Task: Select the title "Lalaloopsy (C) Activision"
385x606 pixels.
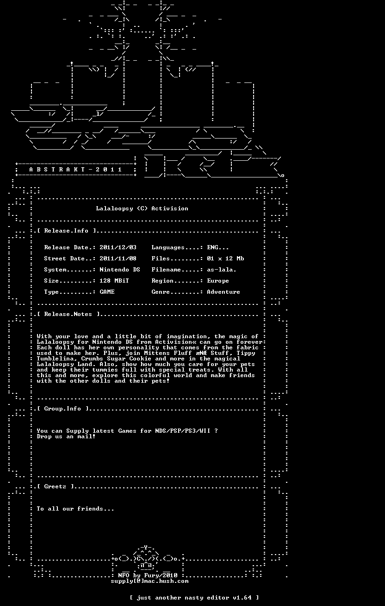Action: [x=142, y=208]
